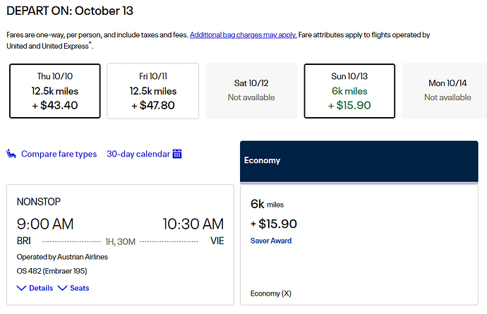487x314 pixels.
Task: Select the Sun 10/13 6k miles date
Action: coord(349,91)
